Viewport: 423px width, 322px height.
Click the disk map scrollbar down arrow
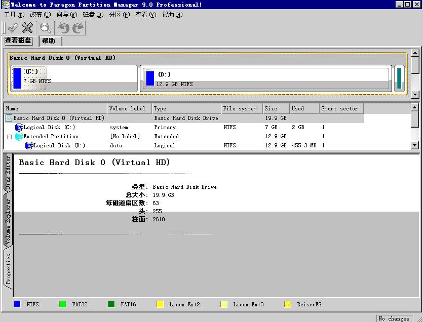coord(415,94)
